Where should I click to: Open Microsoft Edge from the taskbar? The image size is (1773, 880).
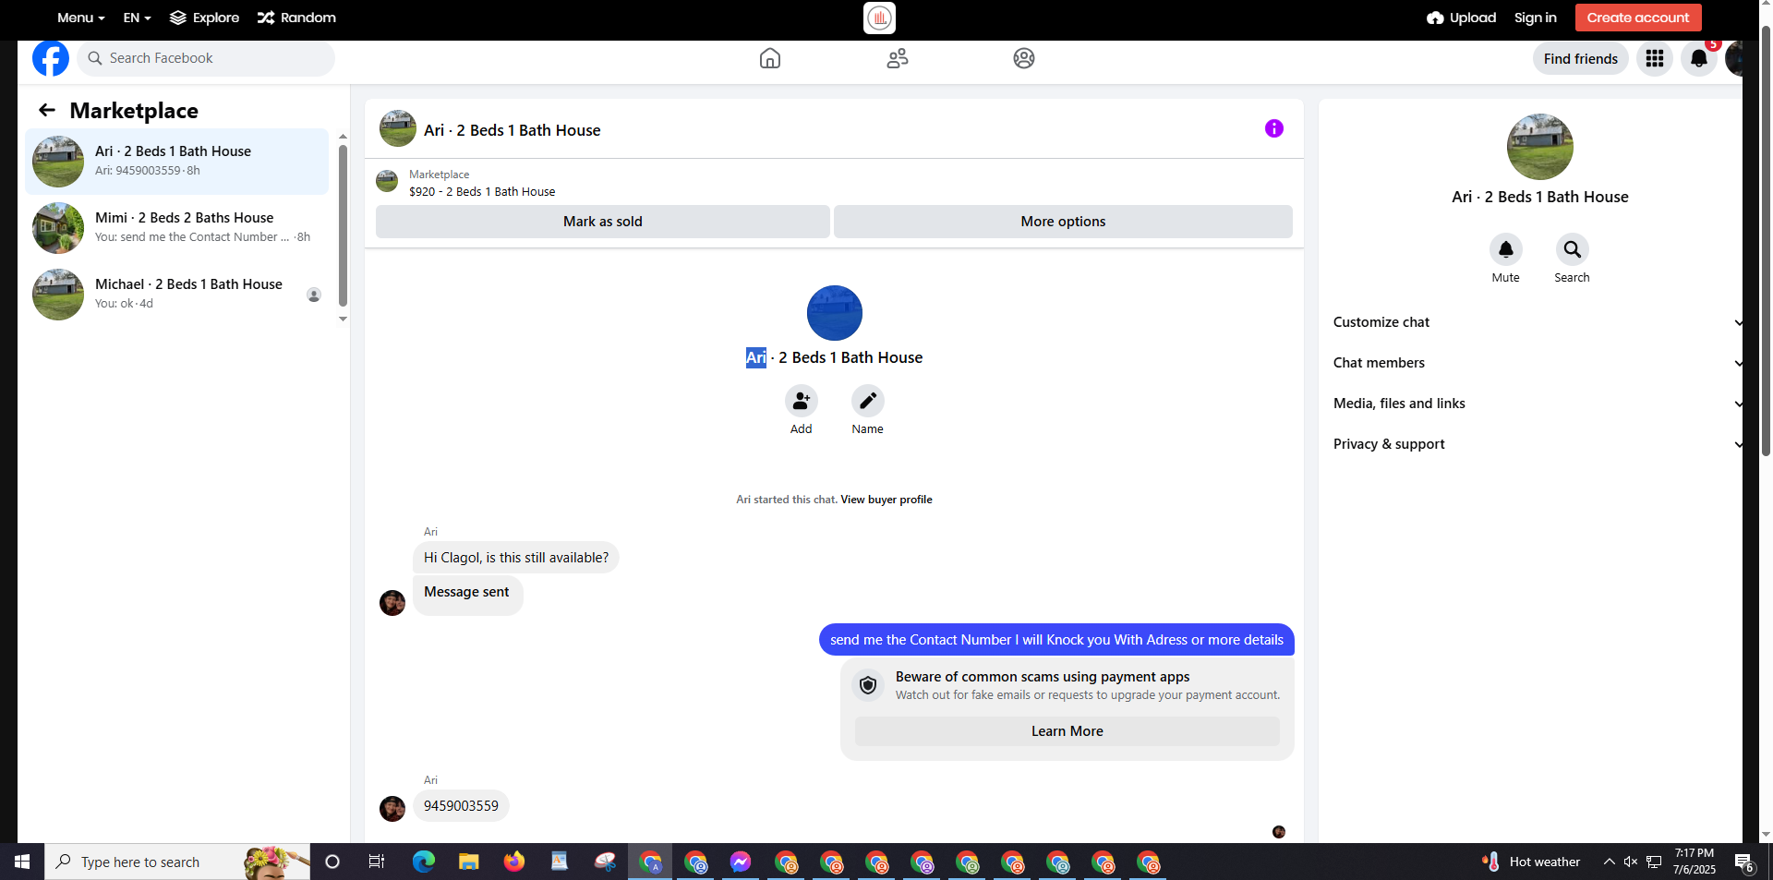click(424, 862)
